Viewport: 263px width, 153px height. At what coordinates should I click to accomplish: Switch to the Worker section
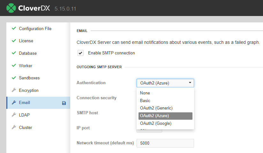click(26, 66)
